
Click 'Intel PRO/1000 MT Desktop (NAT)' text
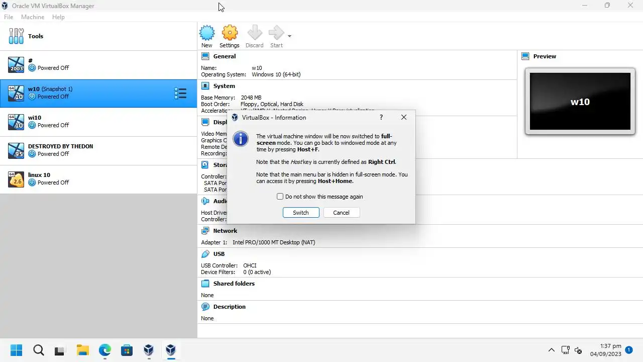click(x=274, y=242)
